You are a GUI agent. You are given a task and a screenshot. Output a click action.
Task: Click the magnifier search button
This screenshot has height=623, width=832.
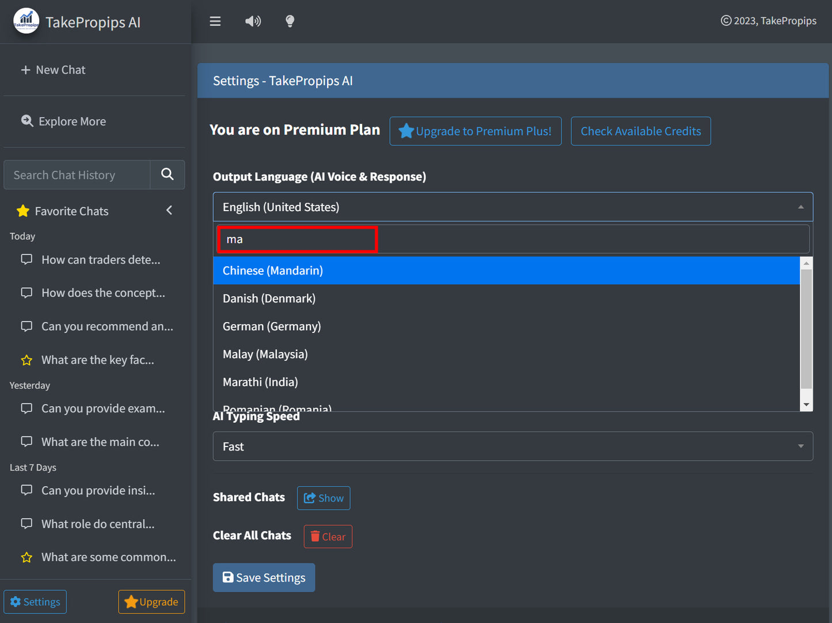pos(168,174)
